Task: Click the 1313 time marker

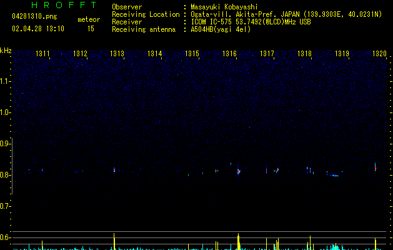Action: 117,54
